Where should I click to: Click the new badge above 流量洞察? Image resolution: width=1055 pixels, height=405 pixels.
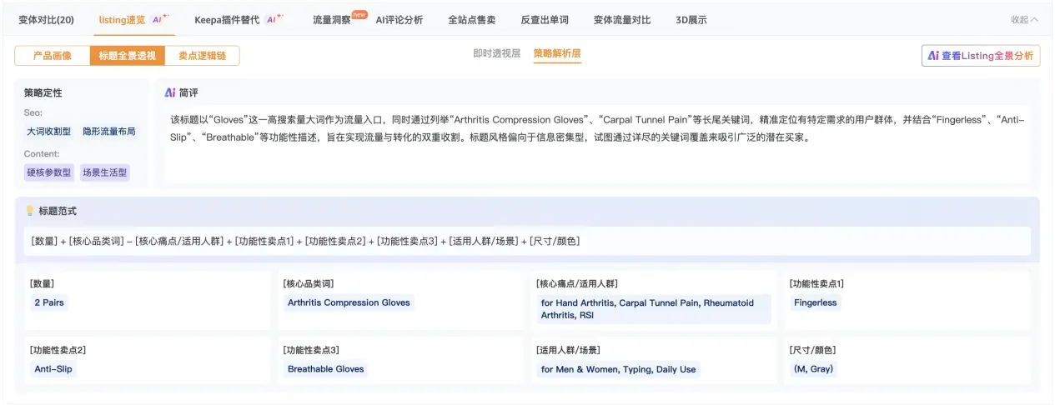tap(359, 13)
